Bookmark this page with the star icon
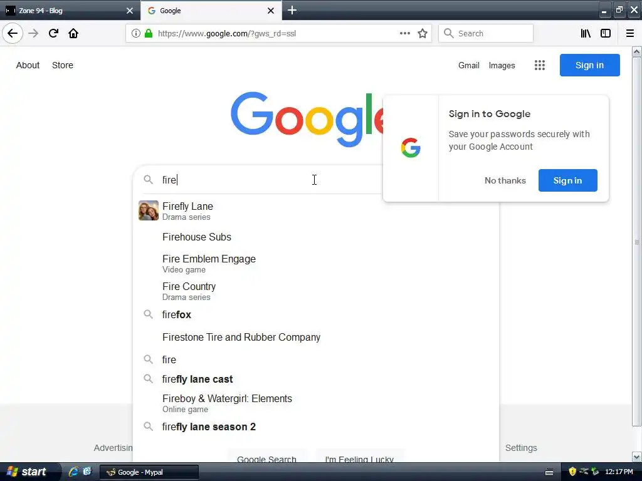 coord(423,33)
